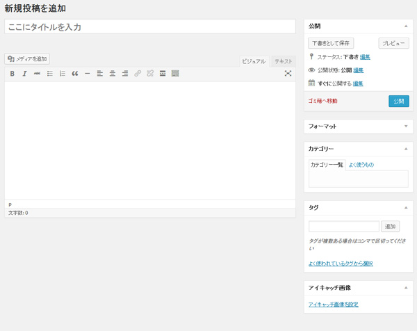Apply blockquote formatting

[75, 74]
